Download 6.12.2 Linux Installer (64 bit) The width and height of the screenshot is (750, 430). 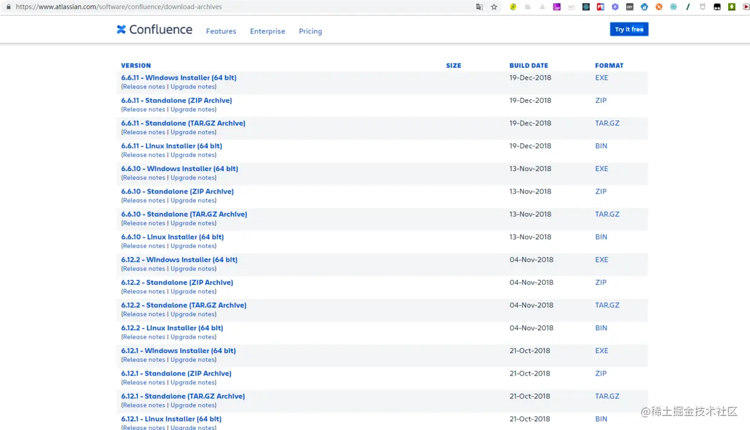[172, 328]
